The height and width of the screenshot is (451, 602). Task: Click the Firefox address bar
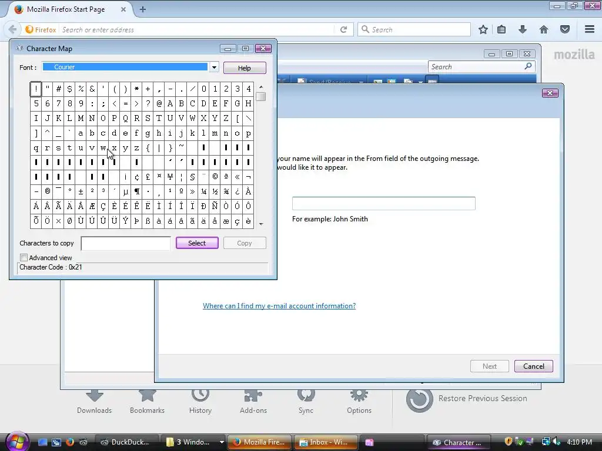[196, 29]
